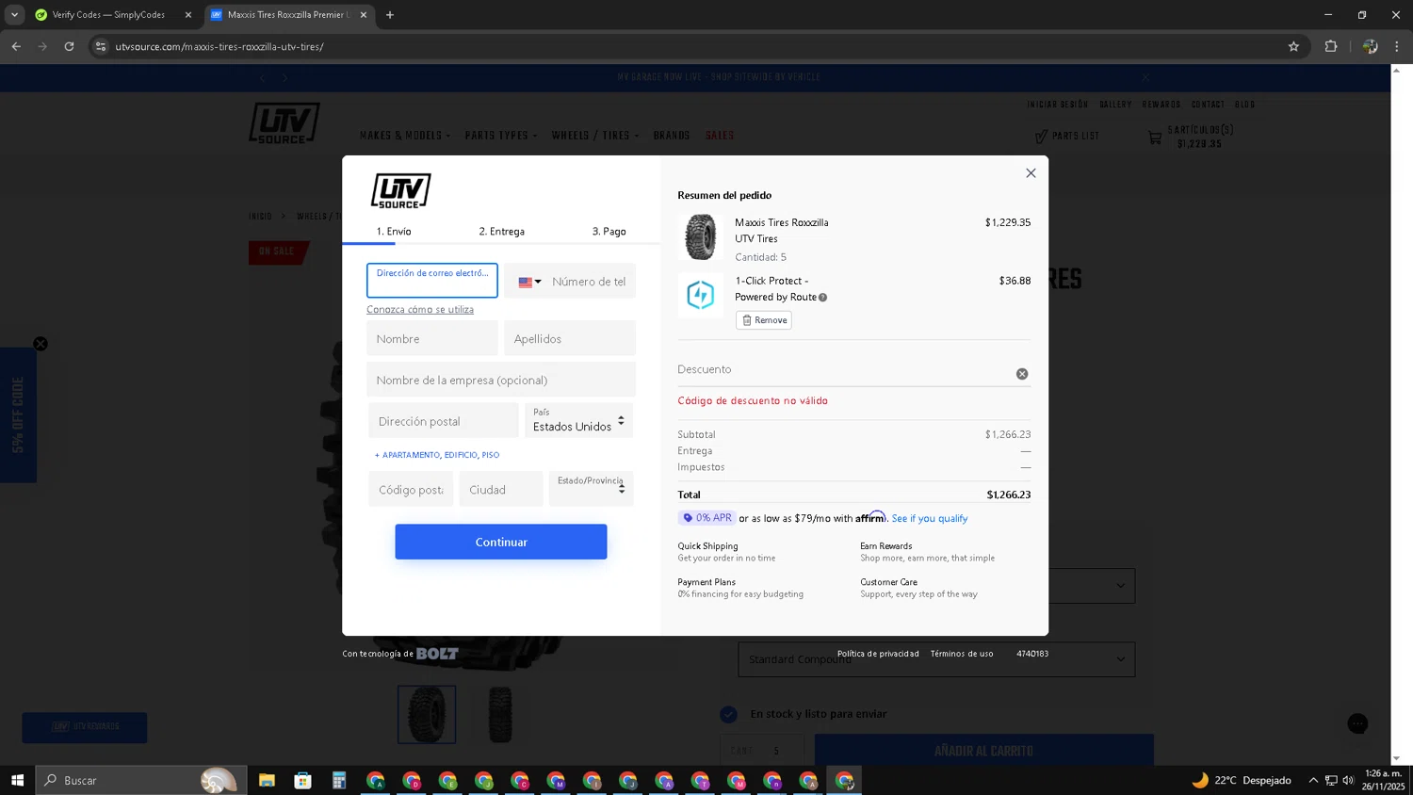The height and width of the screenshot is (795, 1413).
Task: Remove 1-Click Protect from the order
Action: pos(764,320)
